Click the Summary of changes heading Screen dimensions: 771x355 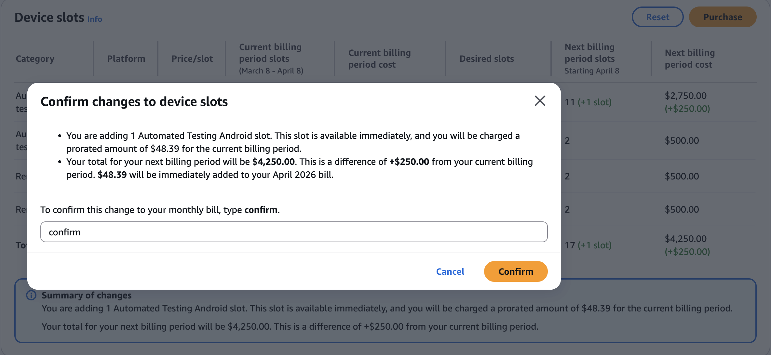[87, 295]
